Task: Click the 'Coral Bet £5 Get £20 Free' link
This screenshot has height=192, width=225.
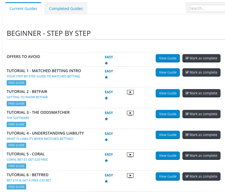Action: point(27,160)
